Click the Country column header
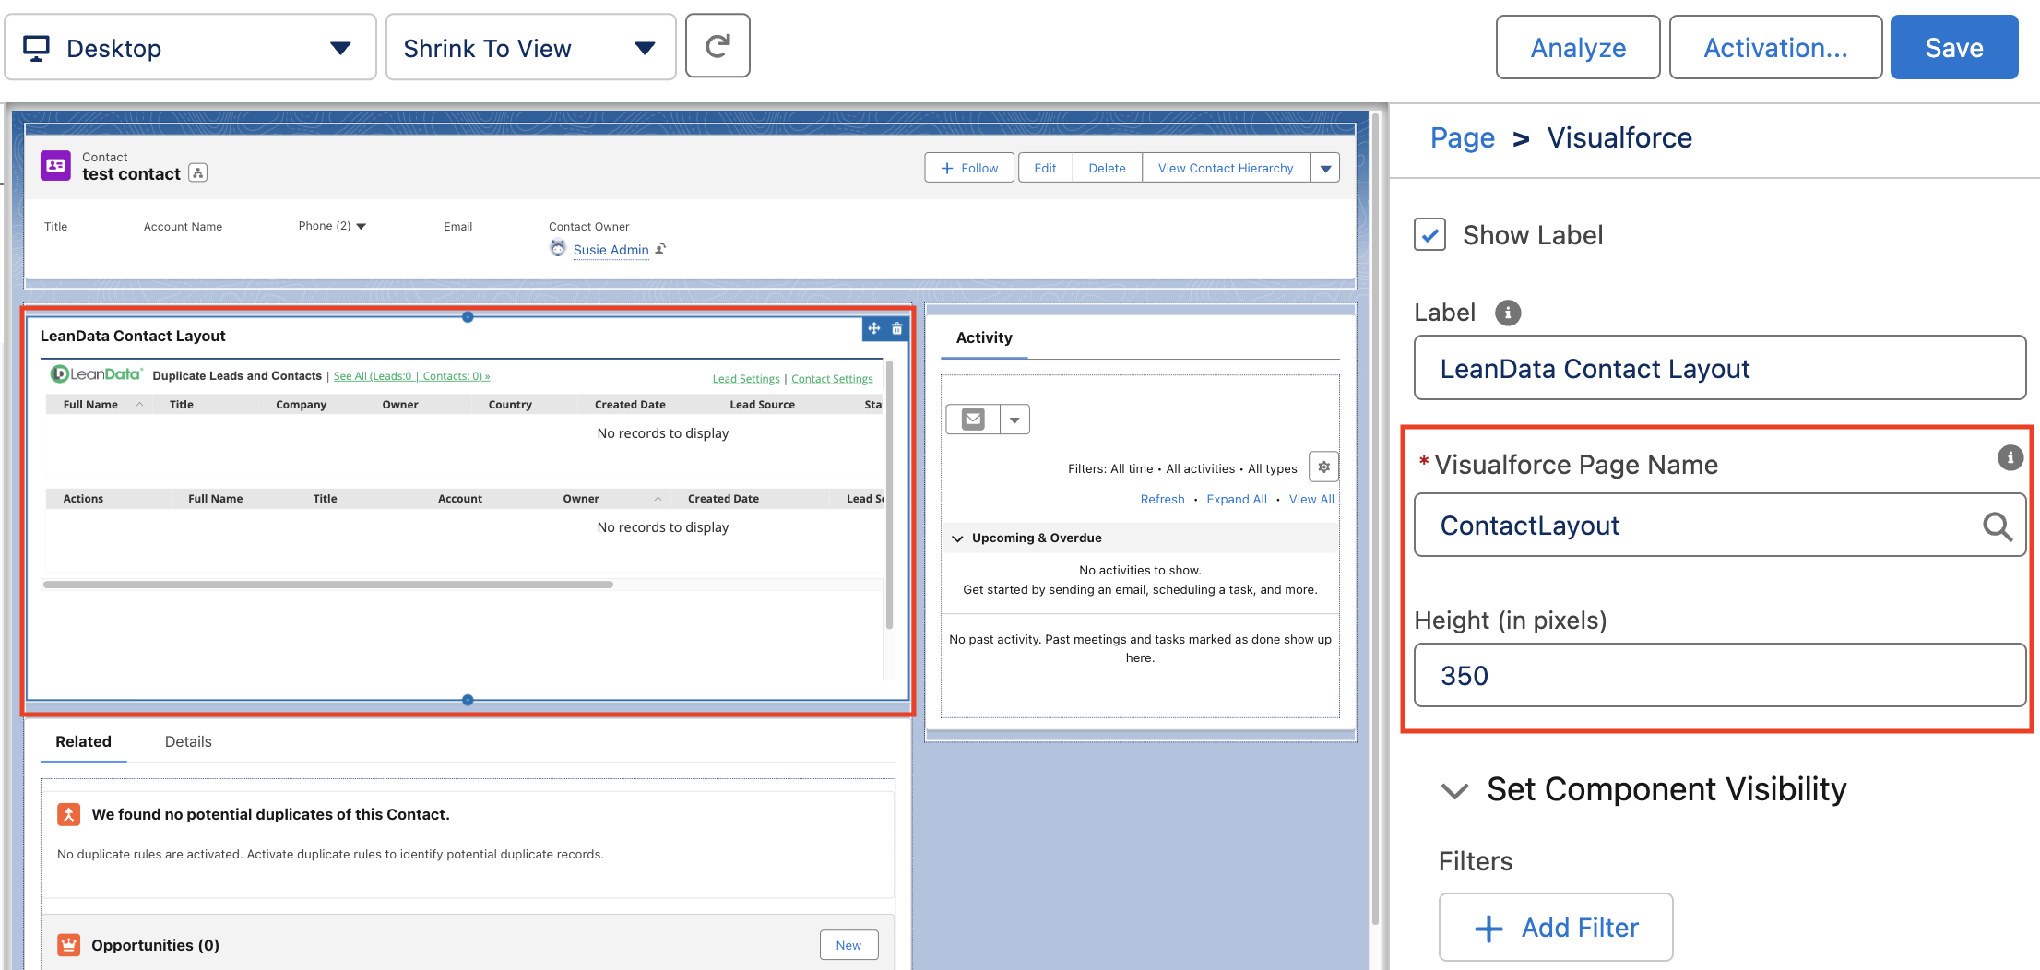The width and height of the screenshot is (2040, 970). [510, 405]
